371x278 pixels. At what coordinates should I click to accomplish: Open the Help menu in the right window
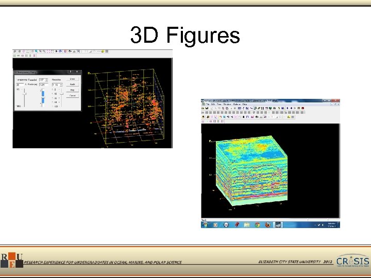click(245, 104)
